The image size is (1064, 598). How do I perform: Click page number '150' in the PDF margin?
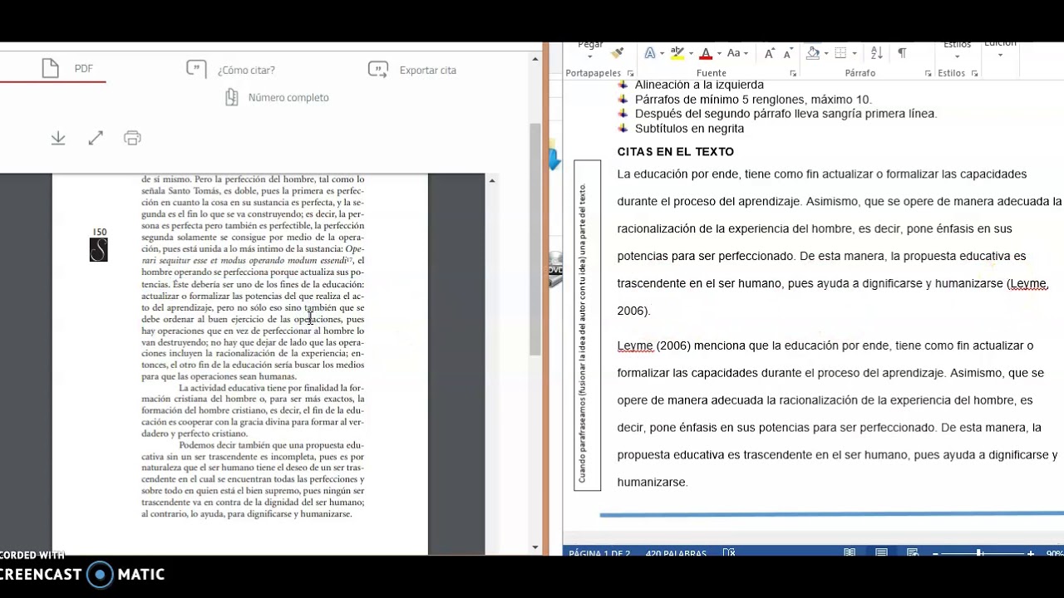(x=100, y=233)
